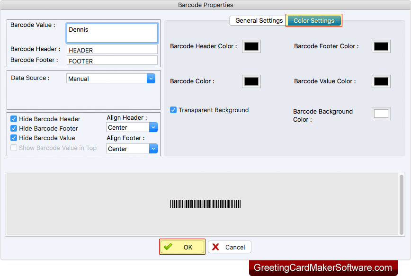The image size is (411, 276).
Task: Uncheck Hide Barcode Header
Action: (14, 119)
